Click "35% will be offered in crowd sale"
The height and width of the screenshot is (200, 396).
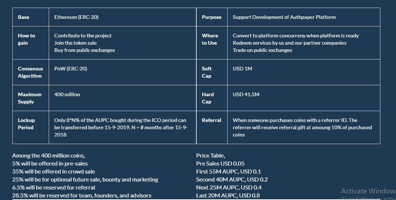(x=53, y=171)
